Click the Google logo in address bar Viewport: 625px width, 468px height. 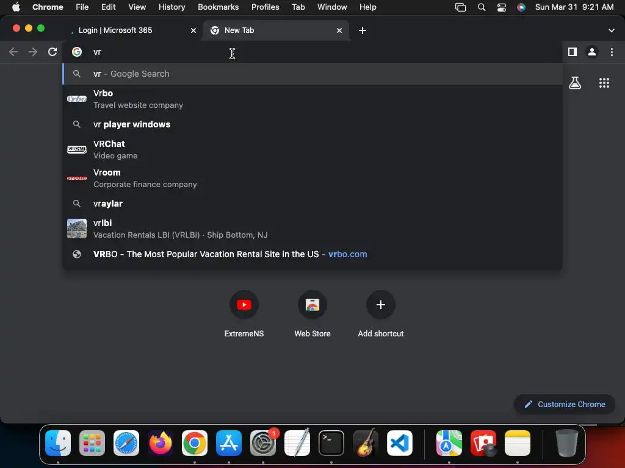point(77,52)
